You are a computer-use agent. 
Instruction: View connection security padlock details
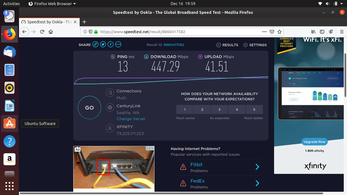[x=96, y=32]
